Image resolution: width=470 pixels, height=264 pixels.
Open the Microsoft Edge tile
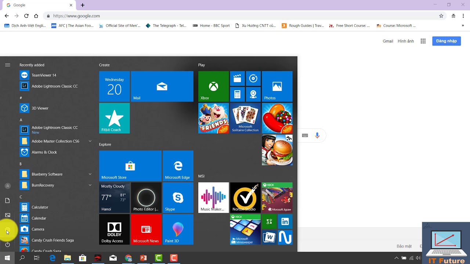pyautogui.click(x=178, y=166)
